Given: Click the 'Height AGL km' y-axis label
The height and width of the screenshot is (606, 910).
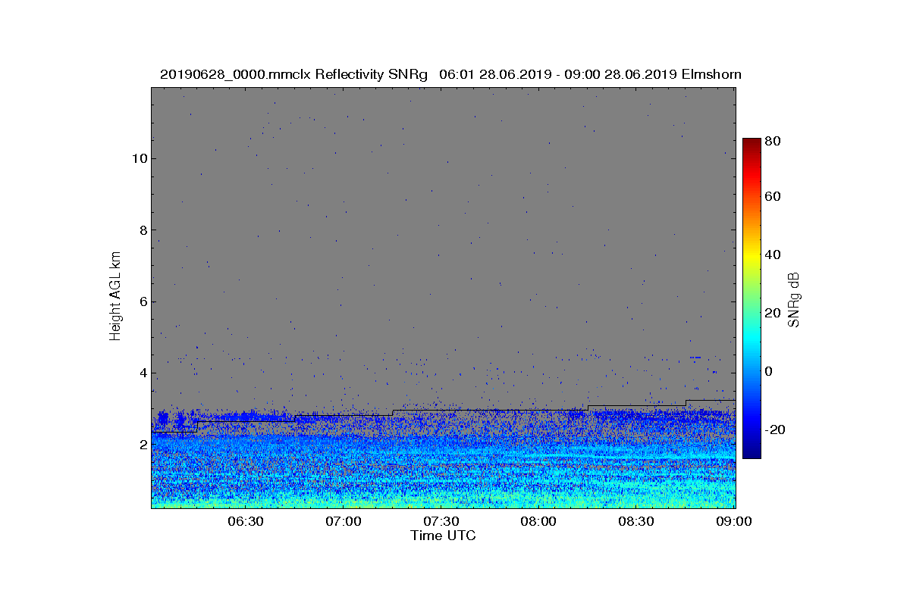Looking at the screenshot, I should [115, 297].
